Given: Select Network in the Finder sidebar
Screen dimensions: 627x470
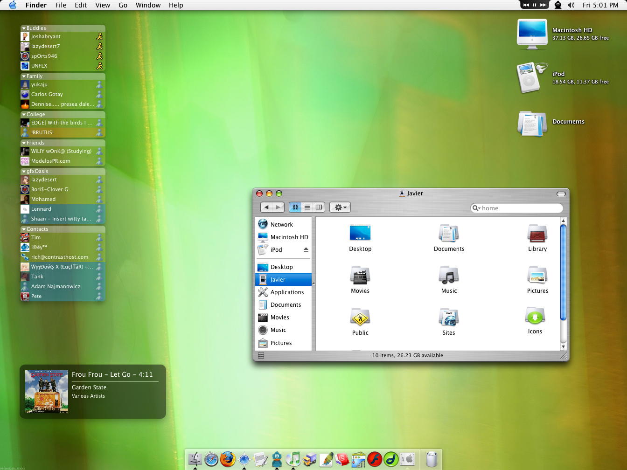Looking at the screenshot, I should click(x=283, y=224).
